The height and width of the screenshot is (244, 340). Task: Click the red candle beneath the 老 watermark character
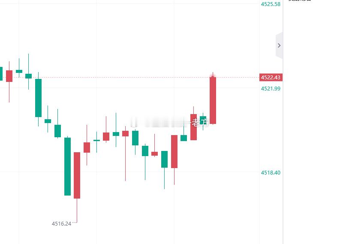click(x=194, y=127)
